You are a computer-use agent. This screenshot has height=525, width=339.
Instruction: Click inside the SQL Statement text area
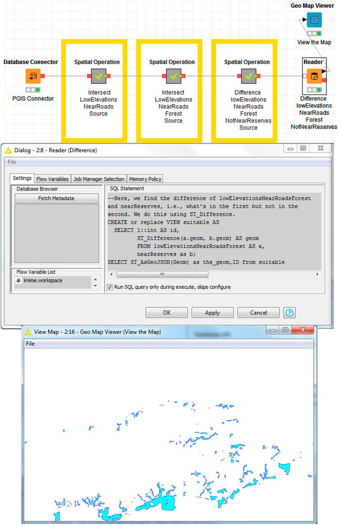pos(214,232)
